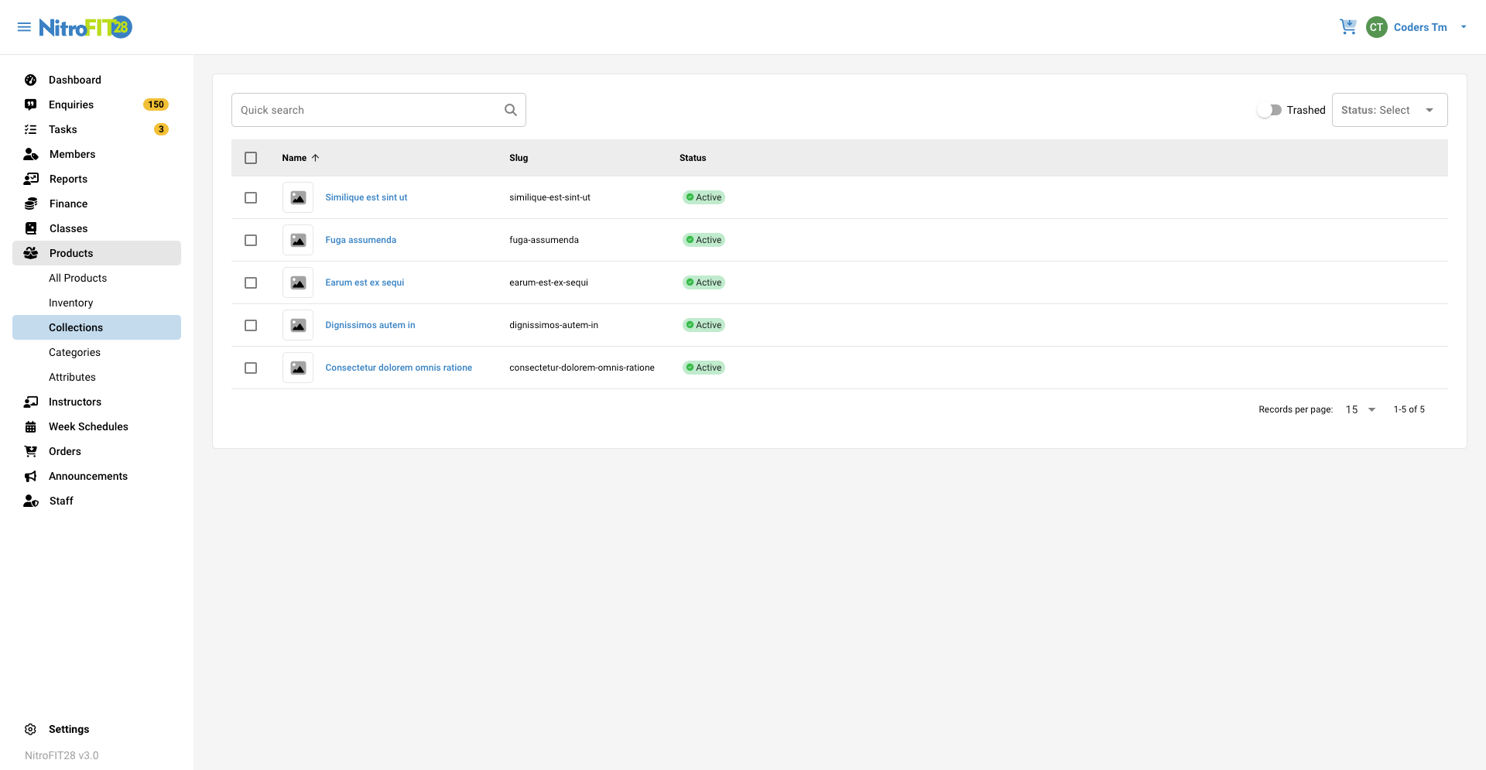Open the Dashboard via its speedometer icon
The height and width of the screenshot is (770, 1486).
pos(31,80)
